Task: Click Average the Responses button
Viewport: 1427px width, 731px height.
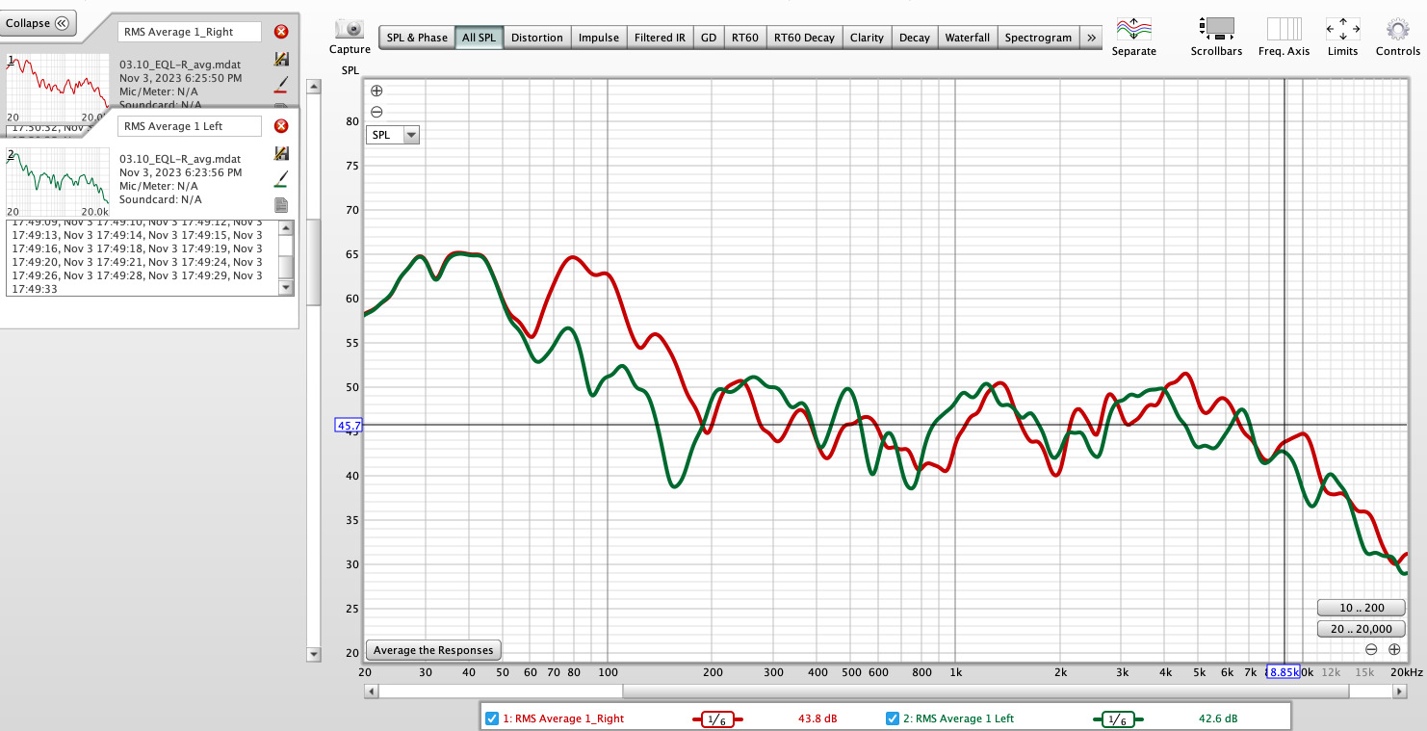Action: tap(433, 650)
